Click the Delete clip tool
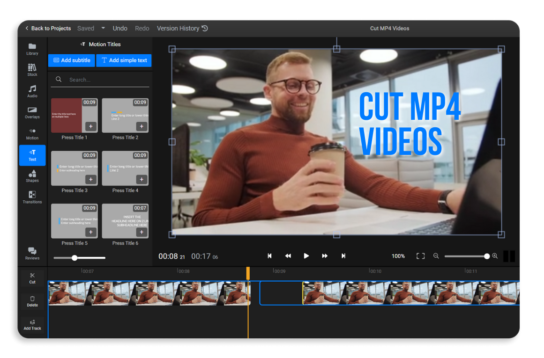 pos(32,301)
